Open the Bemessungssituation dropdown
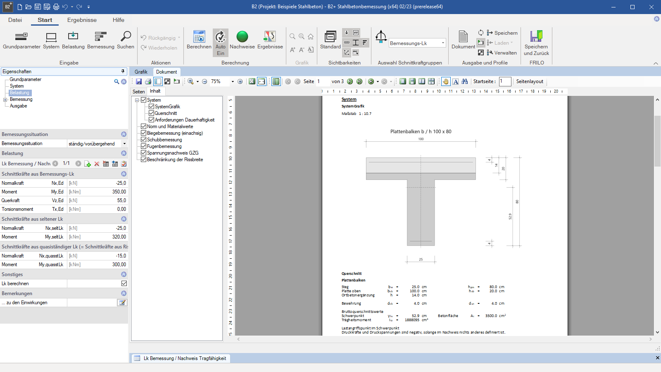661x372 pixels. pyautogui.click(x=124, y=144)
